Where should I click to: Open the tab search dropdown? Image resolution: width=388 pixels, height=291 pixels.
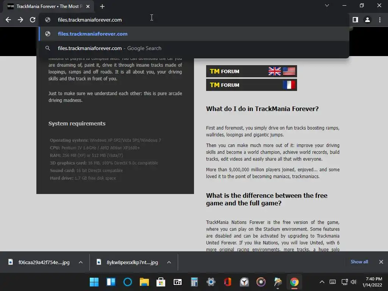click(327, 5)
